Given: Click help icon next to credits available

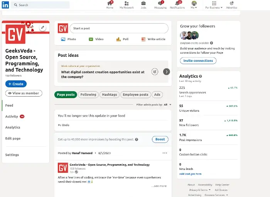Looking at the screenshot, I should click(x=211, y=43).
